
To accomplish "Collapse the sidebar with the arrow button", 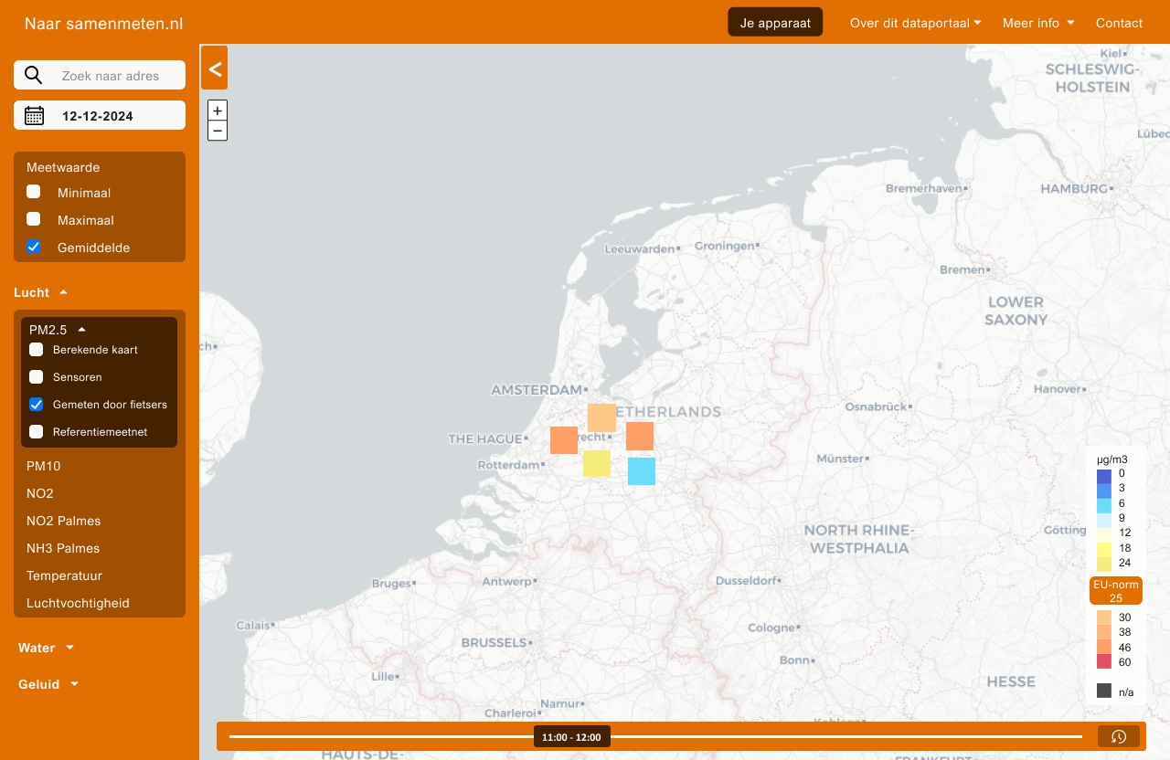I will (x=215, y=69).
